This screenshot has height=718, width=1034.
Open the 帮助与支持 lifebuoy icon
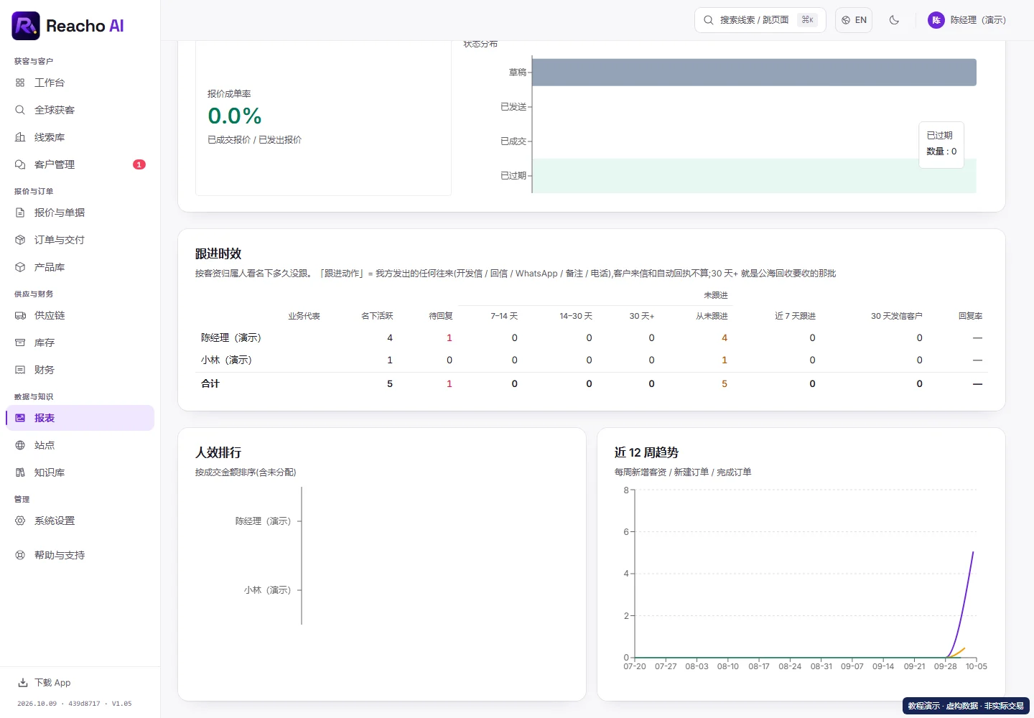[x=20, y=555]
